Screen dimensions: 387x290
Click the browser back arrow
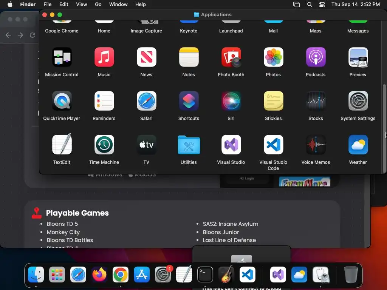[8, 35]
